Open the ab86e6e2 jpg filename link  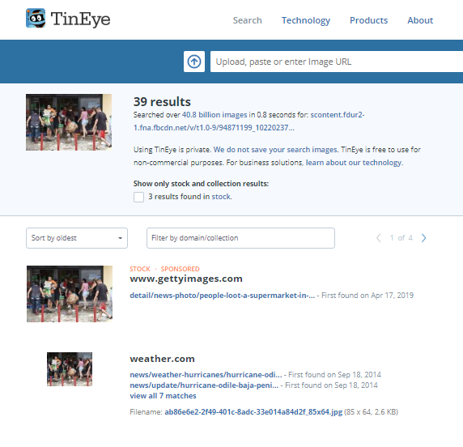[253, 412]
